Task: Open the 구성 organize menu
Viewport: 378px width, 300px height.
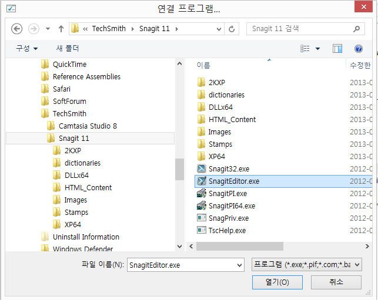Action: [x=26, y=48]
